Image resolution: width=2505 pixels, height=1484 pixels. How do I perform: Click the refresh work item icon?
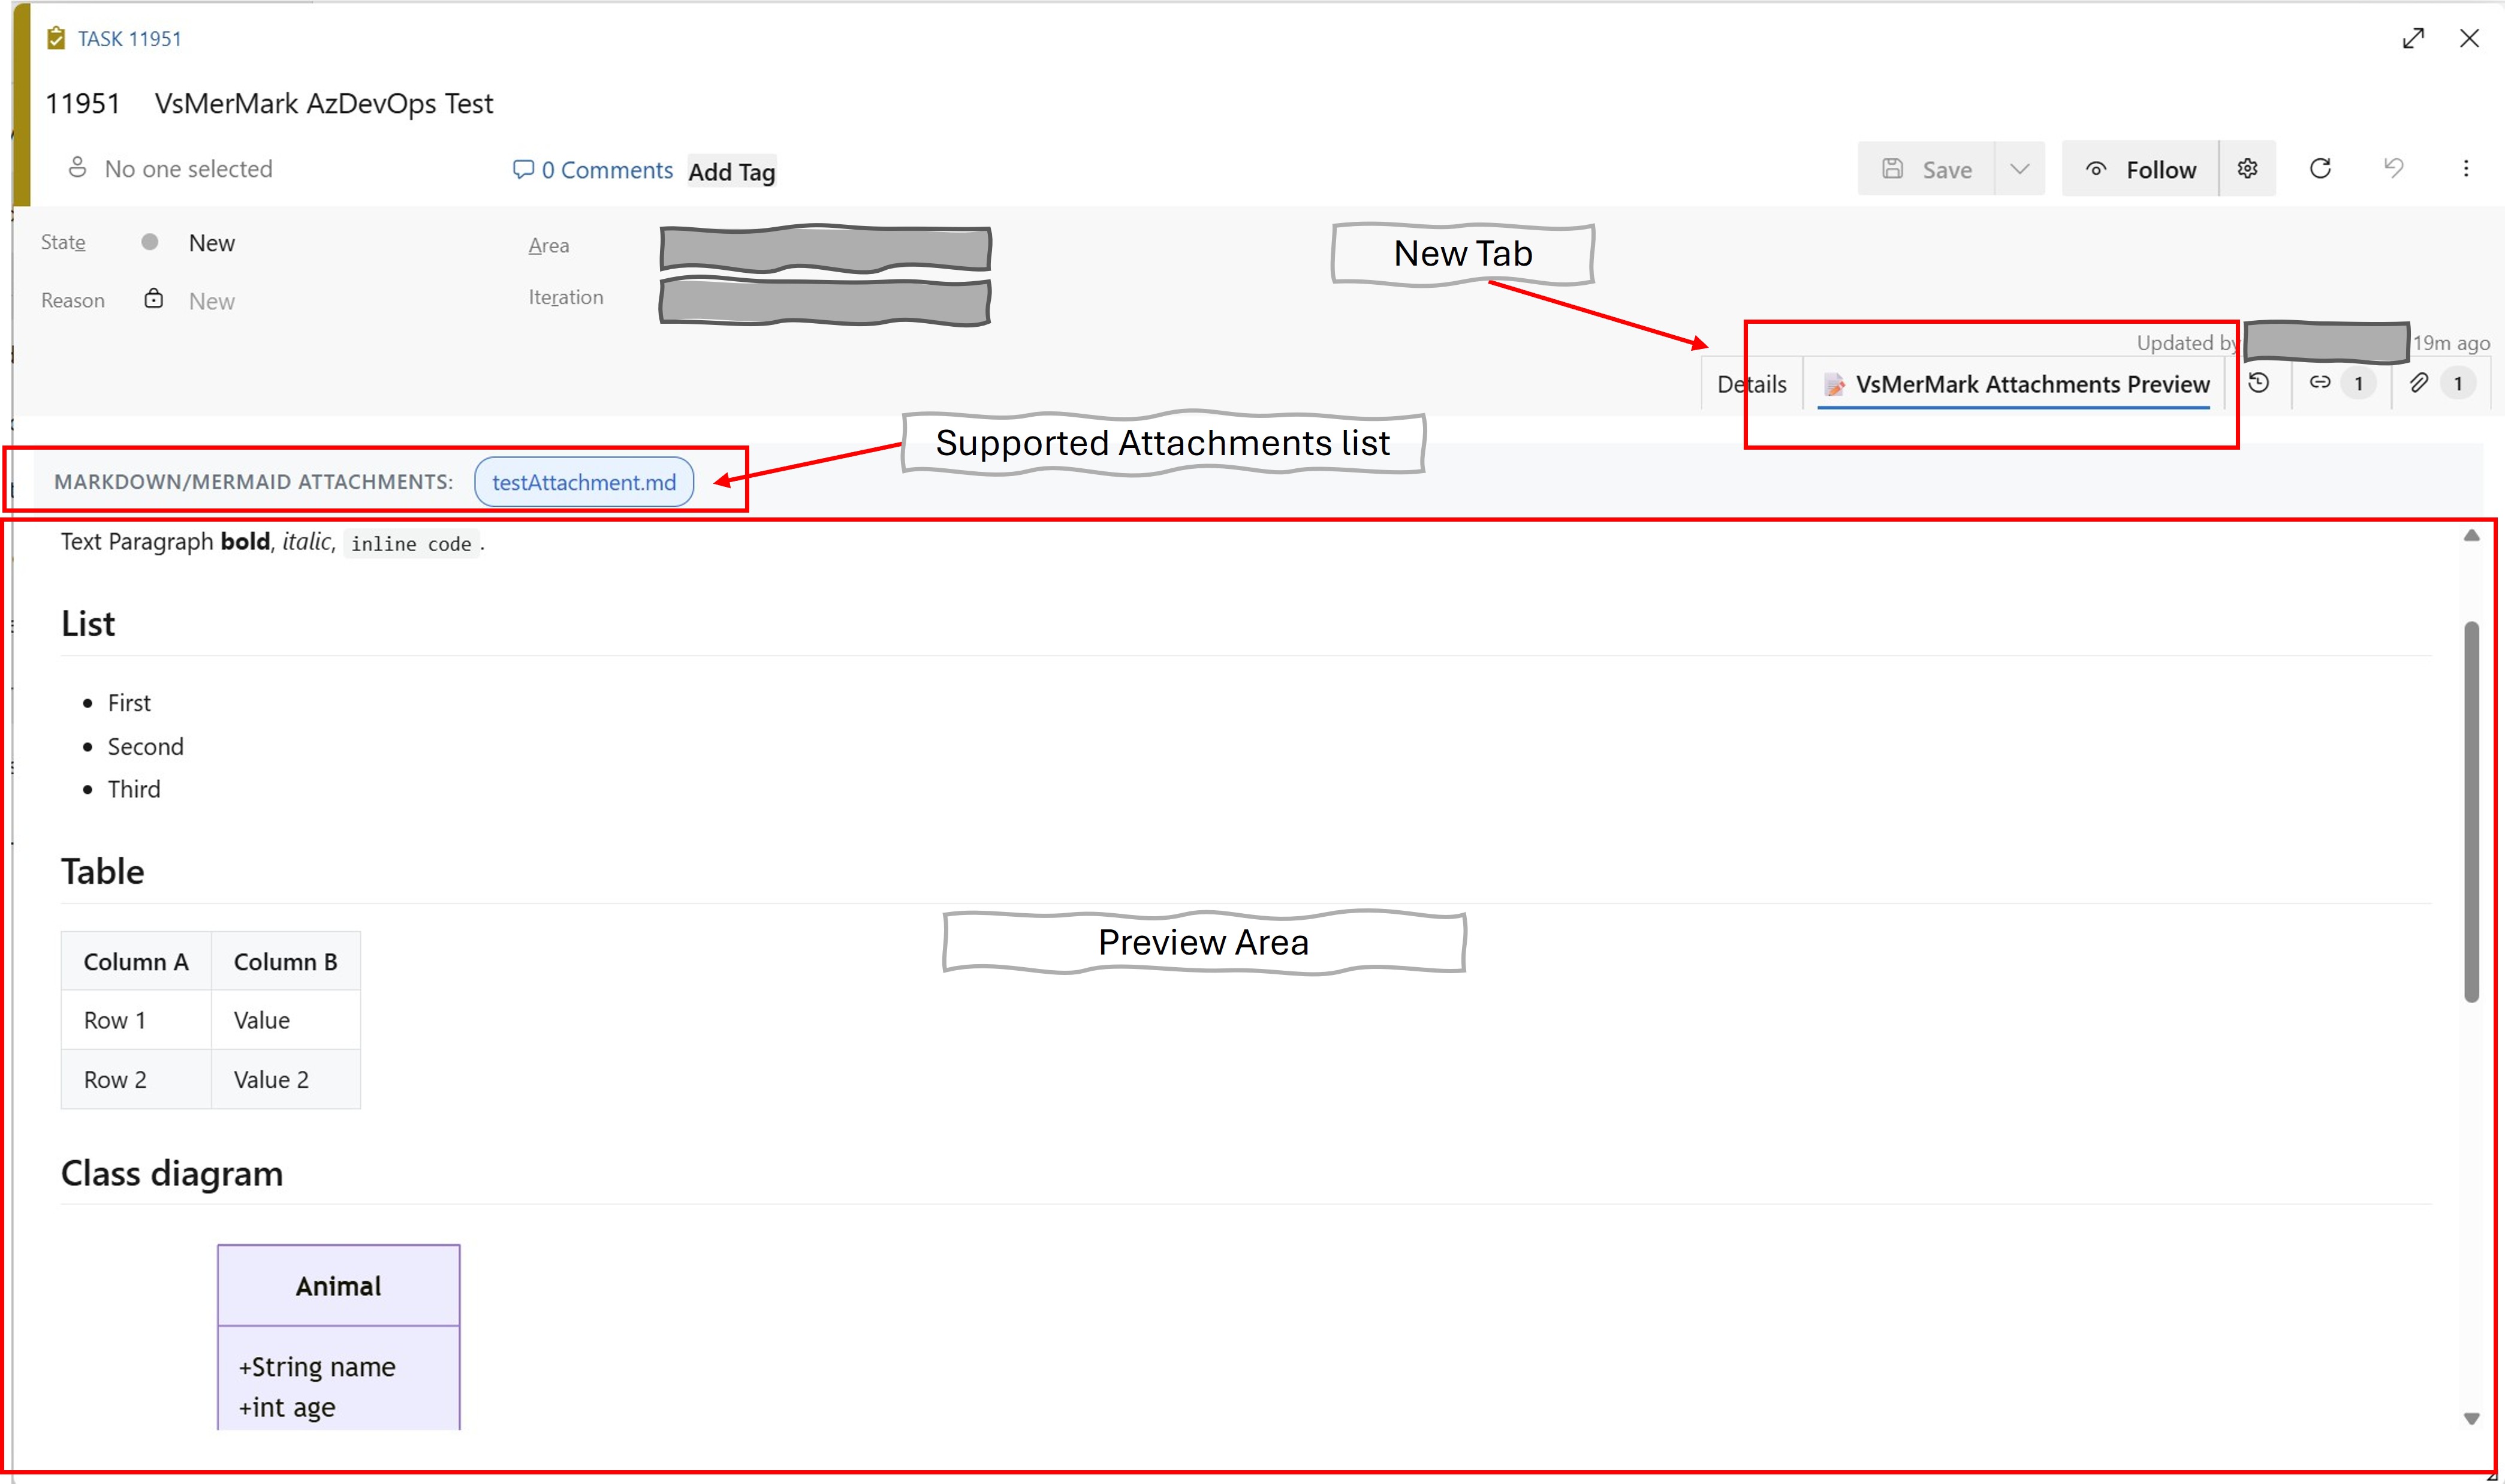click(2320, 169)
